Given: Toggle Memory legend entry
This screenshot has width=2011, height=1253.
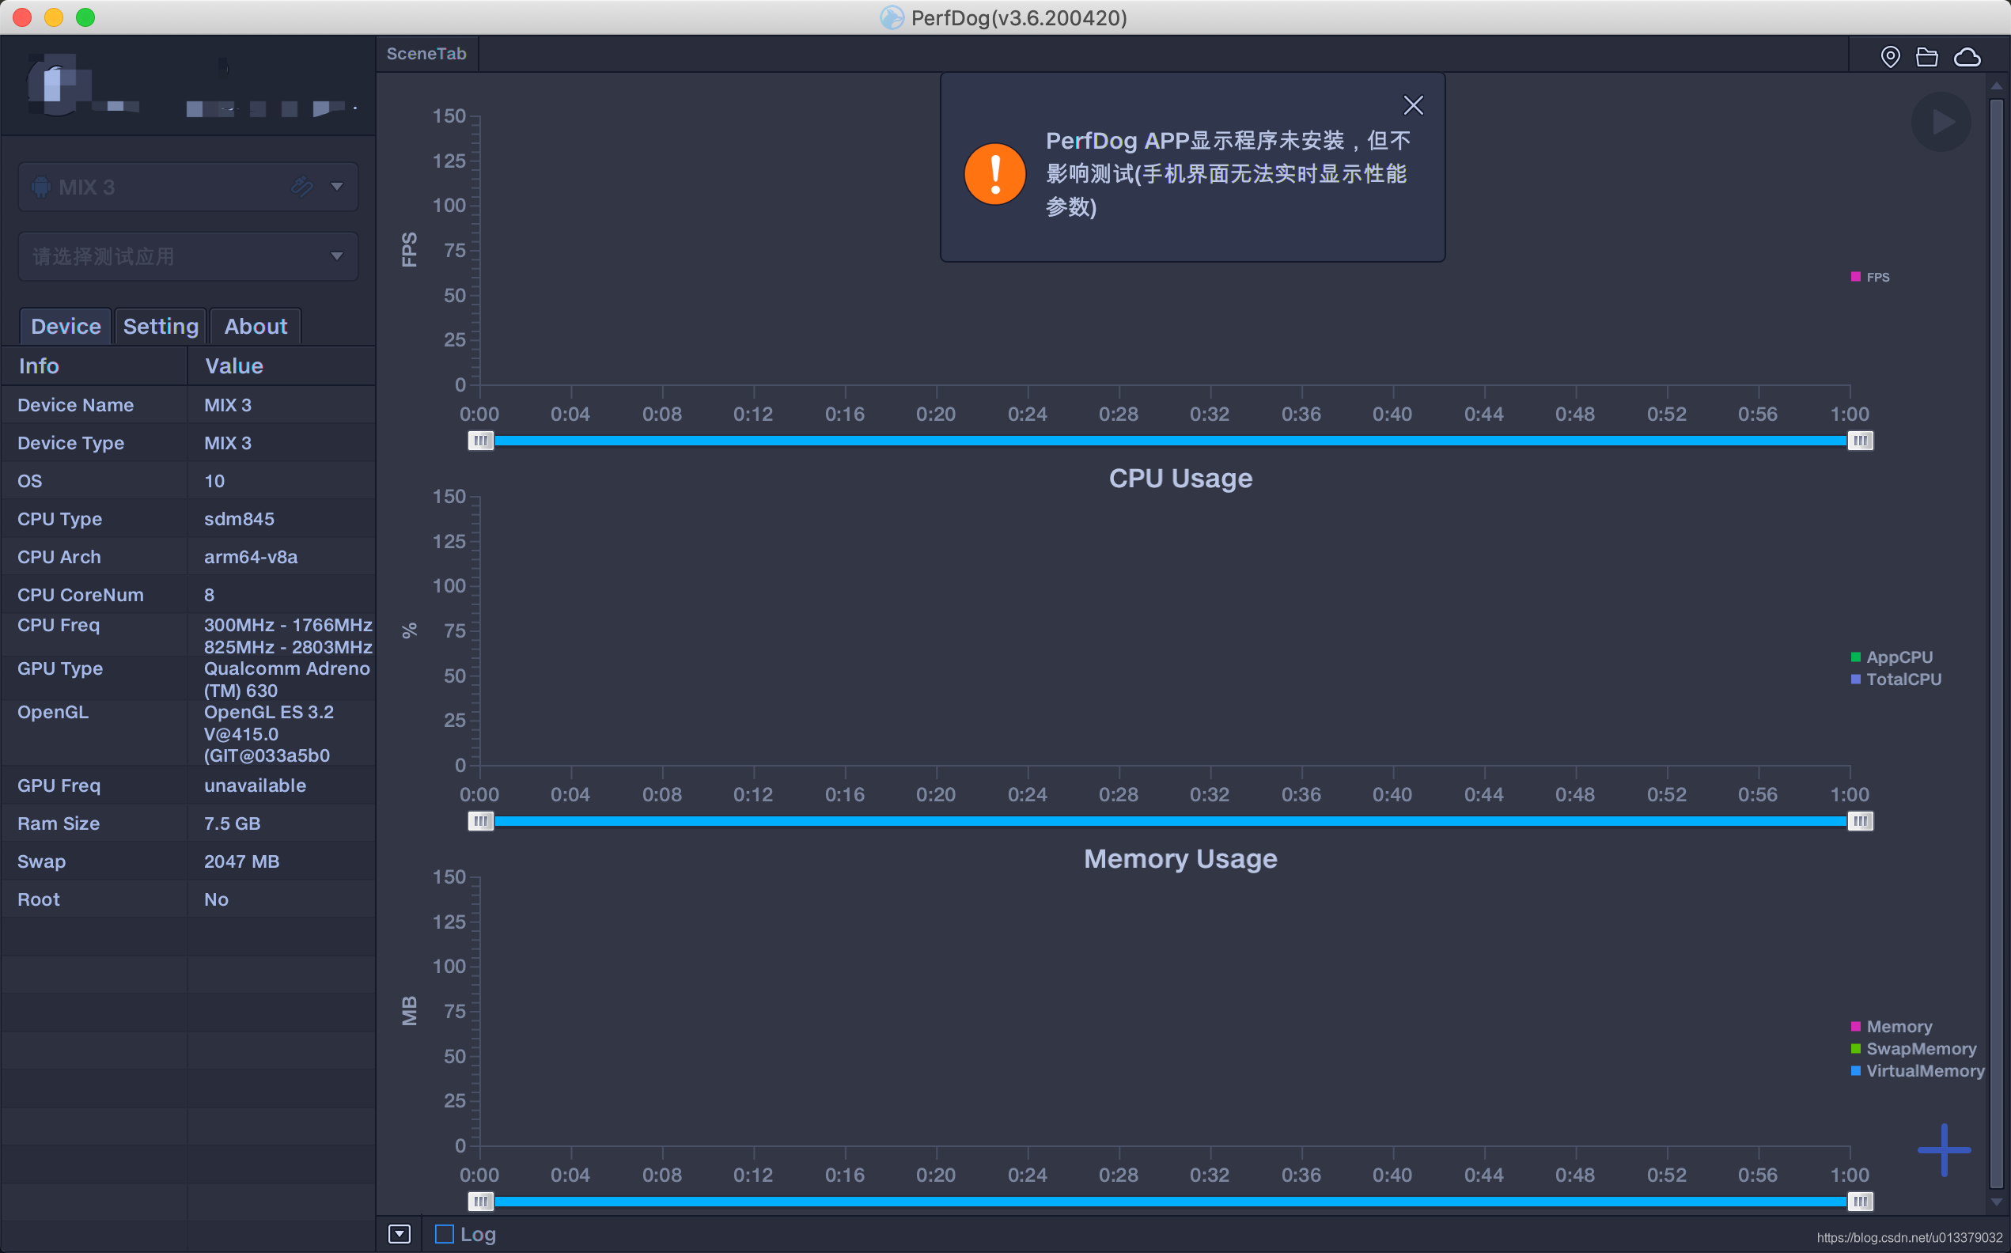Looking at the screenshot, I should click(x=1892, y=1027).
